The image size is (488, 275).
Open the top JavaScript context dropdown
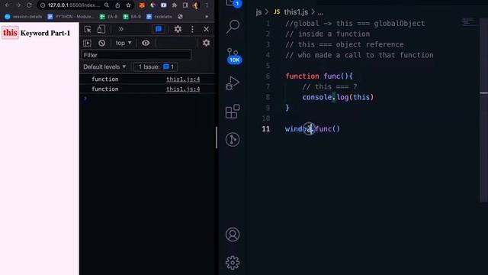tap(124, 43)
